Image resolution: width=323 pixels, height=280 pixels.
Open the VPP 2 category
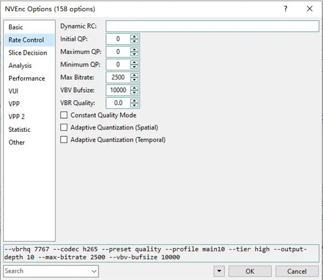tap(29, 116)
